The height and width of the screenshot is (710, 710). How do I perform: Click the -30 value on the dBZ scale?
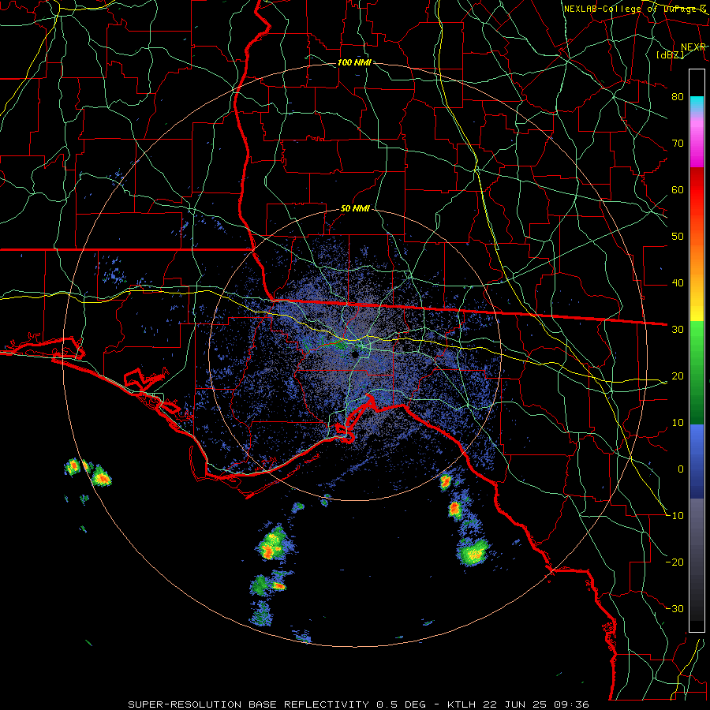pyautogui.click(x=674, y=608)
